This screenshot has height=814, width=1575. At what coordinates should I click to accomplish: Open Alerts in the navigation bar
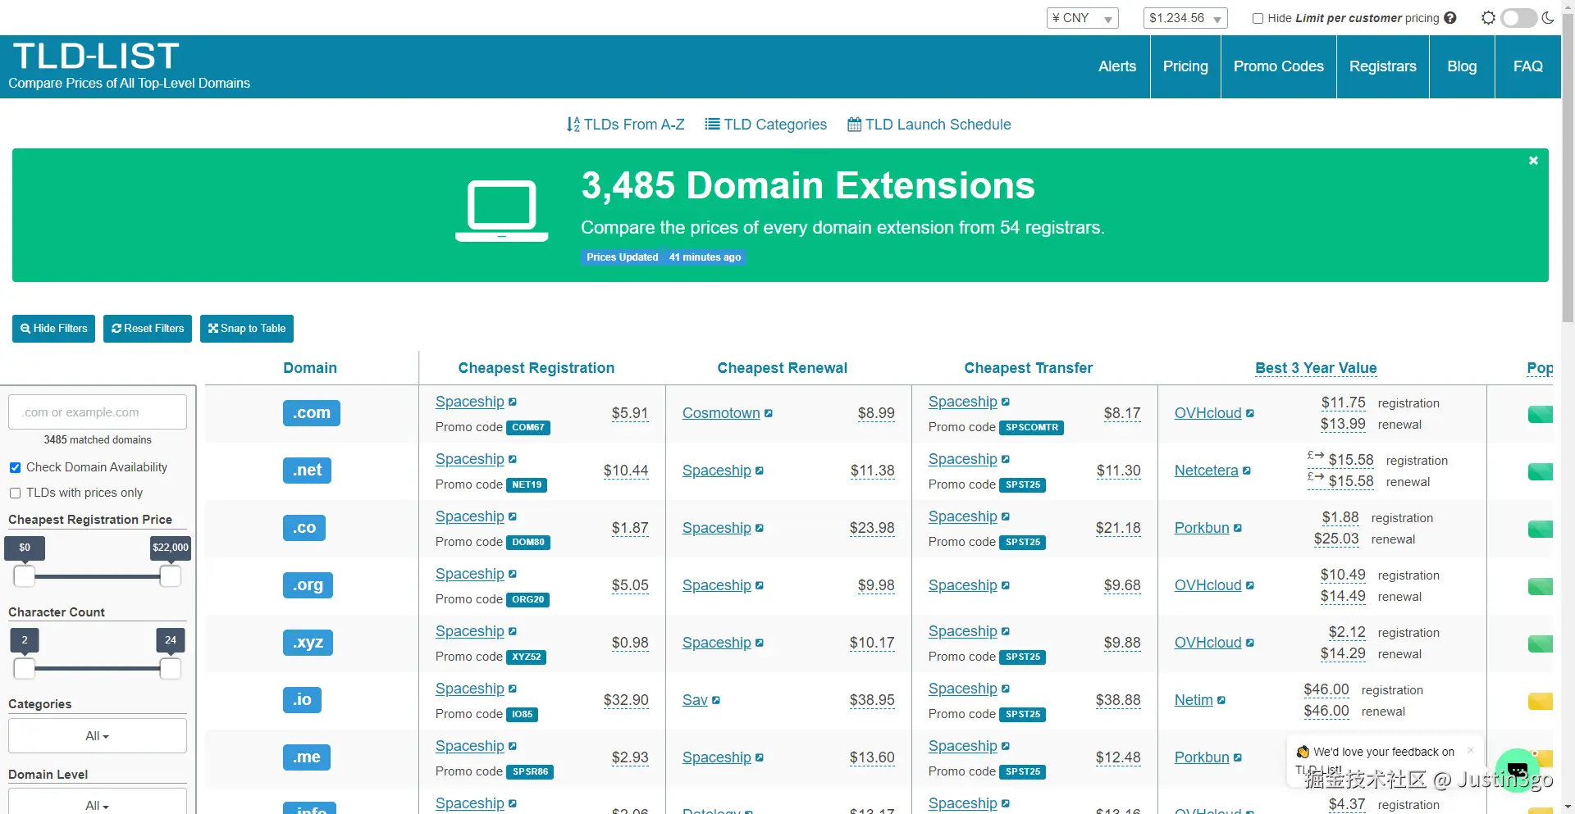1117,66
